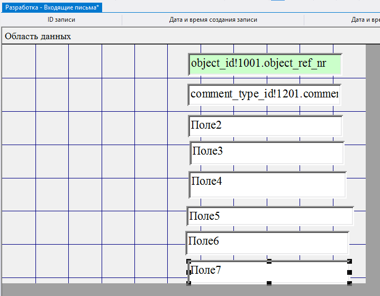Select the Поле4 text box
The image size is (380, 296).
[267, 184]
